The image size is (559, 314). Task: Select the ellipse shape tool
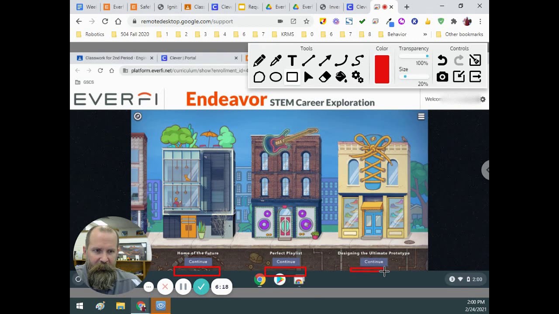(276, 77)
